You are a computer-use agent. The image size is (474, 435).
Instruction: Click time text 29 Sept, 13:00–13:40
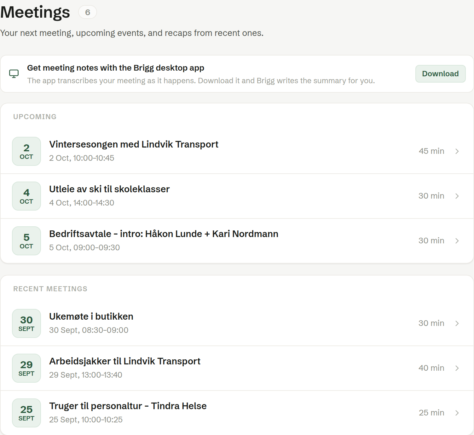(86, 375)
